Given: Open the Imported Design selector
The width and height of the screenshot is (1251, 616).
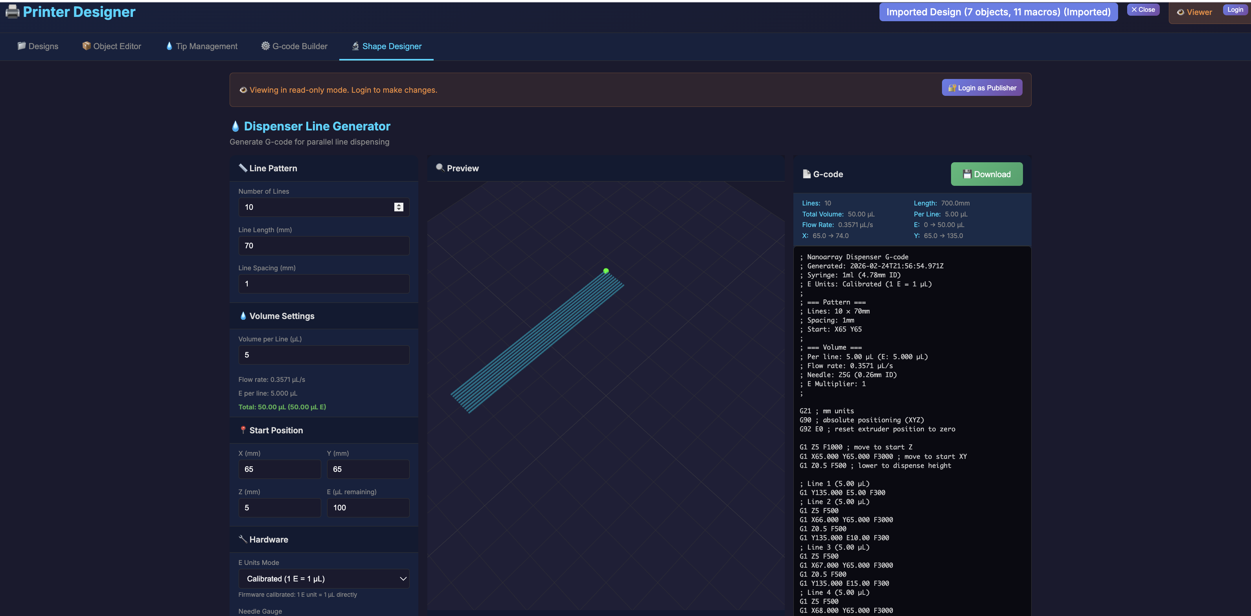Looking at the screenshot, I should pos(998,12).
